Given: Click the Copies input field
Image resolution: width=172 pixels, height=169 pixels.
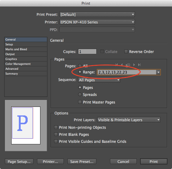Looking at the screenshot, I should 87,51.
